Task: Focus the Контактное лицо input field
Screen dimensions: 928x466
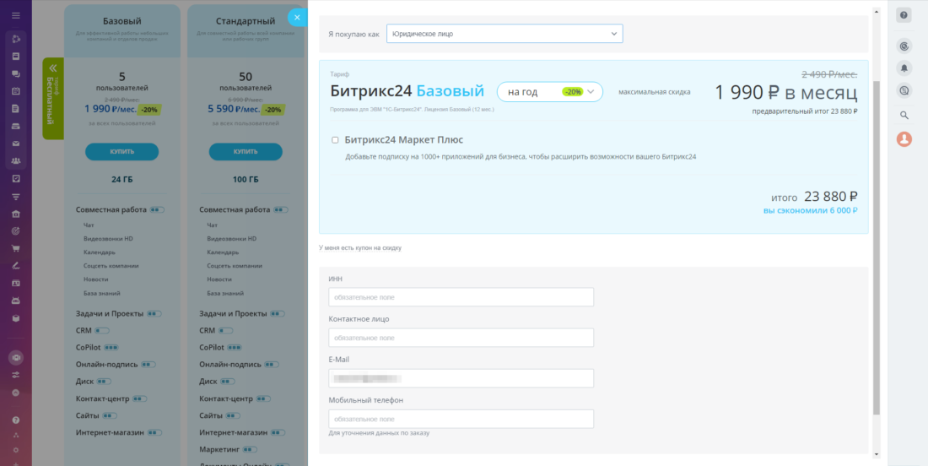Action: 461,338
